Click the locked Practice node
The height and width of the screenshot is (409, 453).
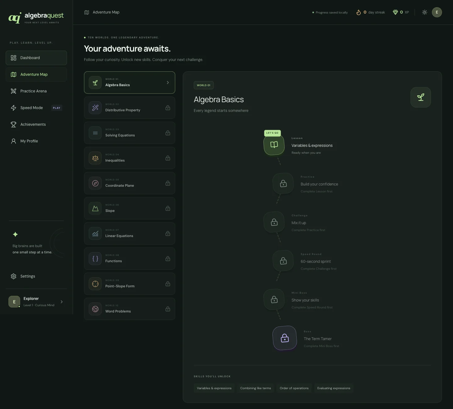[283, 183]
